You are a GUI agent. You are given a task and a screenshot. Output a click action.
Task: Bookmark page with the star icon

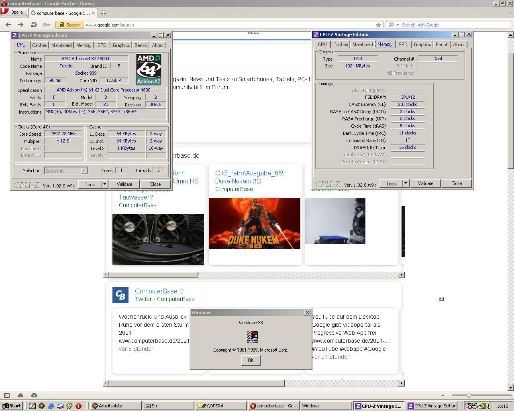(378, 25)
